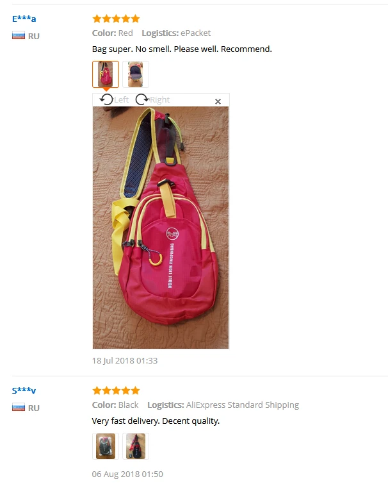Click the Russian flag beside S***v
The height and width of the screenshot is (486, 388).
pos(19,407)
